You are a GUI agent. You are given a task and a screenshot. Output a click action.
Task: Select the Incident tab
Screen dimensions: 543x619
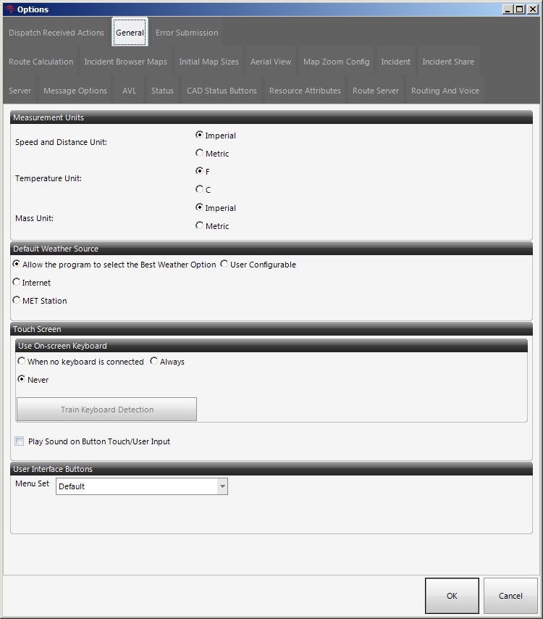pos(395,62)
